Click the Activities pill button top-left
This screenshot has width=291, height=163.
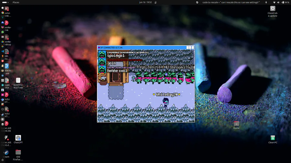point(5,2)
